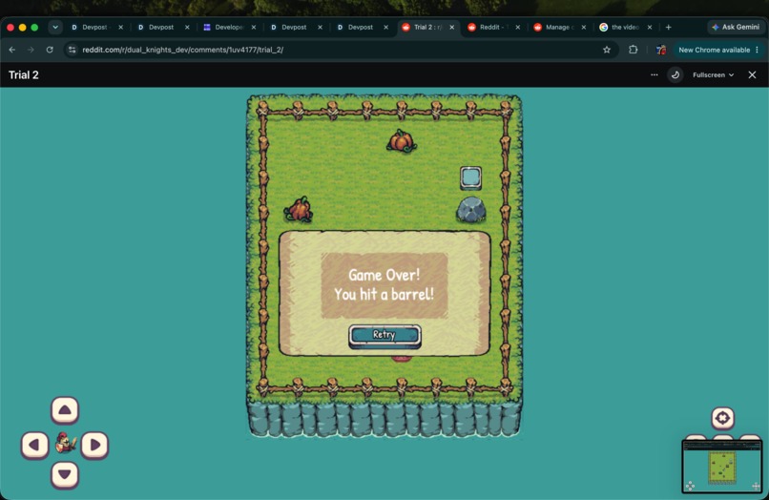The height and width of the screenshot is (500, 769).
Task: Click the pumpkin on the left side
Action: coord(299,210)
